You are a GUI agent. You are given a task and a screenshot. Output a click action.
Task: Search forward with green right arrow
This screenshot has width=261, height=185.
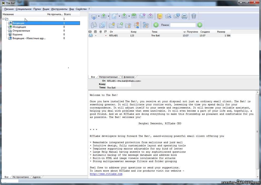(200, 25)
